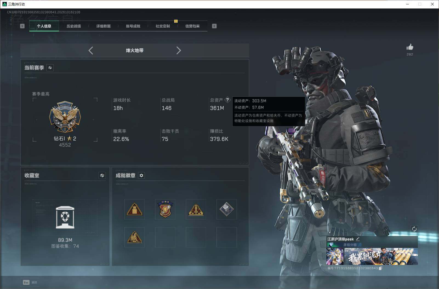
Task: Switch to the 历史战绩 tab
Action: (74, 26)
